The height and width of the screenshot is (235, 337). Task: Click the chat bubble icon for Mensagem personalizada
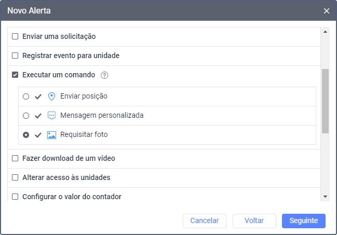[x=51, y=116]
